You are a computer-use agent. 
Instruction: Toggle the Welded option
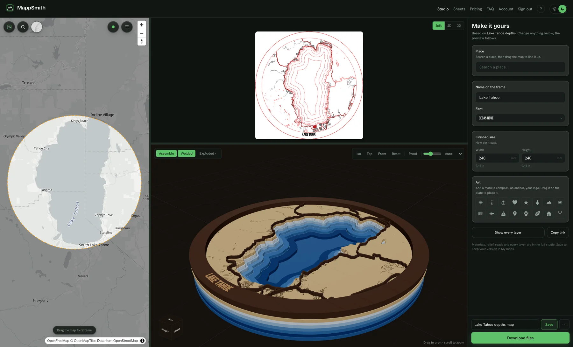click(x=187, y=154)
